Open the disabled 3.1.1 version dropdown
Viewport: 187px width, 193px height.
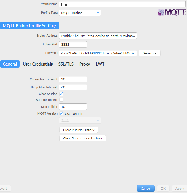(80, 120)
